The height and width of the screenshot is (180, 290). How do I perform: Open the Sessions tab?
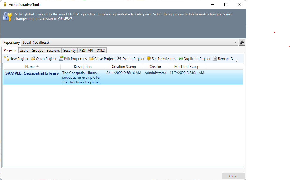coord(53,51)
